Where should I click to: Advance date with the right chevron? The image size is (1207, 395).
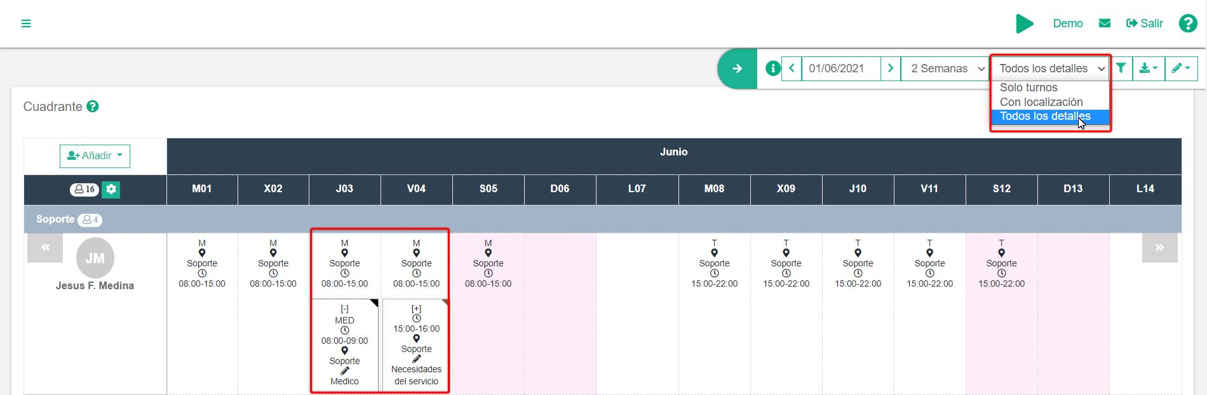point(891,68)
